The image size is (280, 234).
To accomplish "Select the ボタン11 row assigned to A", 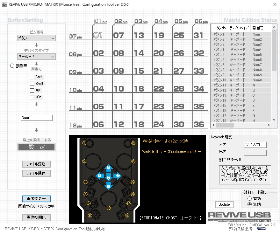I will pos(241,85).
